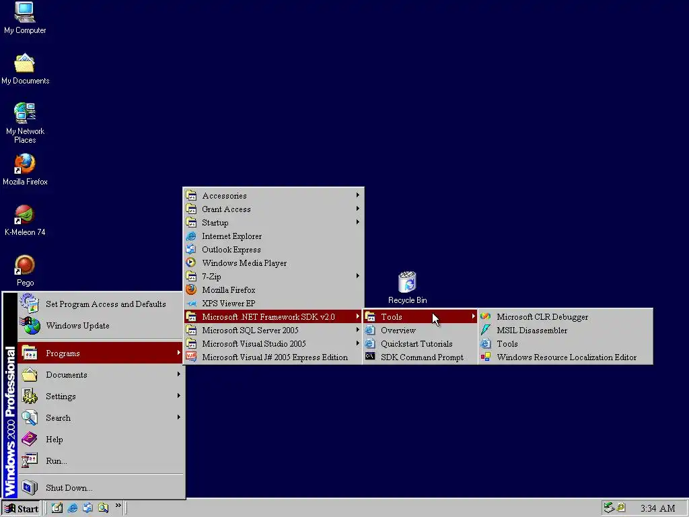Open the My Computer desktop icon

click(25, 18)
